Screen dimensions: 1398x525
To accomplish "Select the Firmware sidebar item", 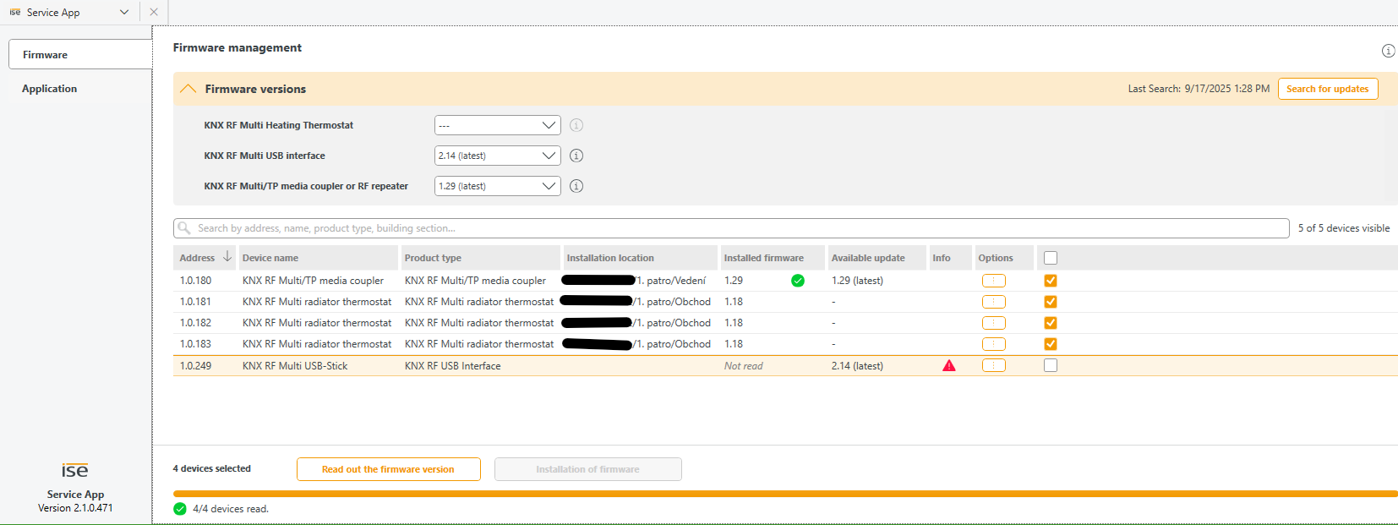I will pos(80,54).
